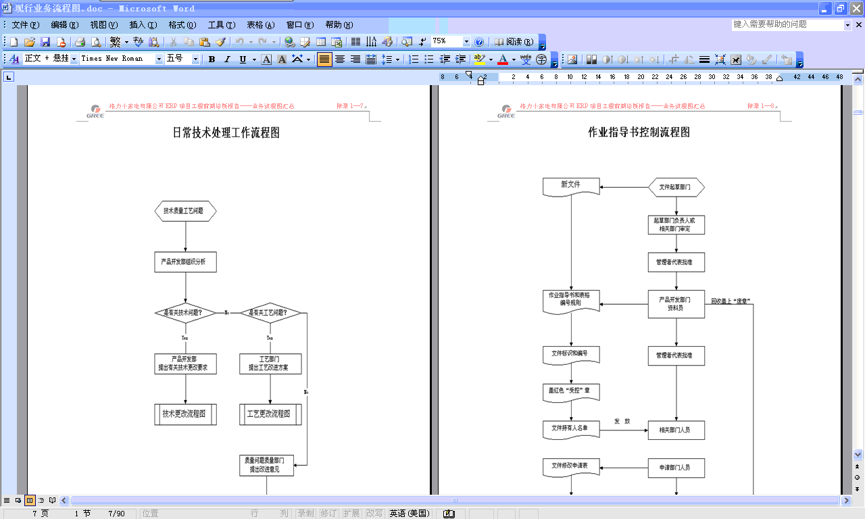The height and width of the screenshot is (519, 865).
Task: Open the 表格 (Table) menu
Action: point(260,25)
